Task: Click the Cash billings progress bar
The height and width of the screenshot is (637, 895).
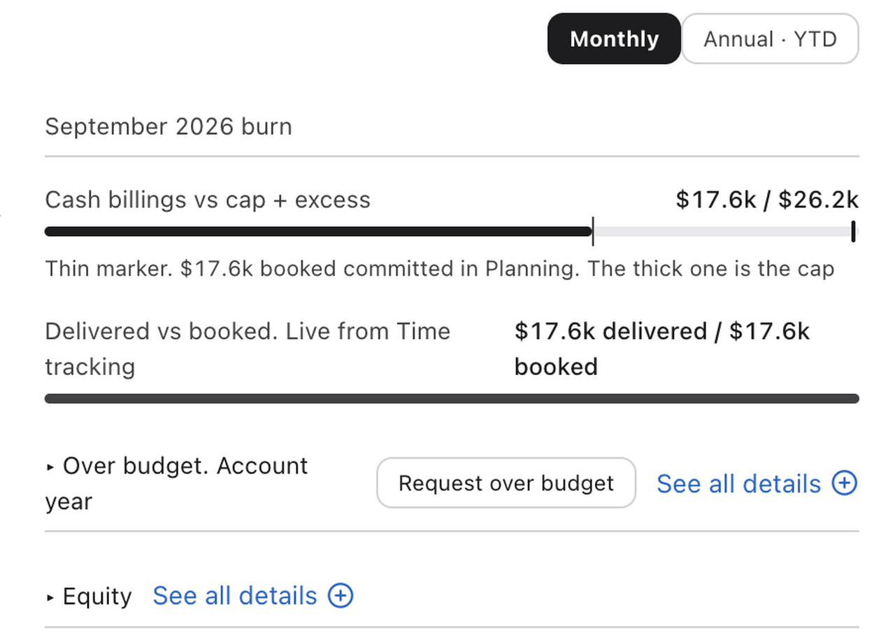Action: 452,232
